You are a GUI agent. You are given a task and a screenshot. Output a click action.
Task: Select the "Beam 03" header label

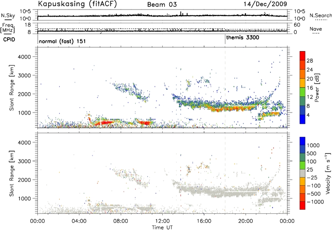pos(162,5)
